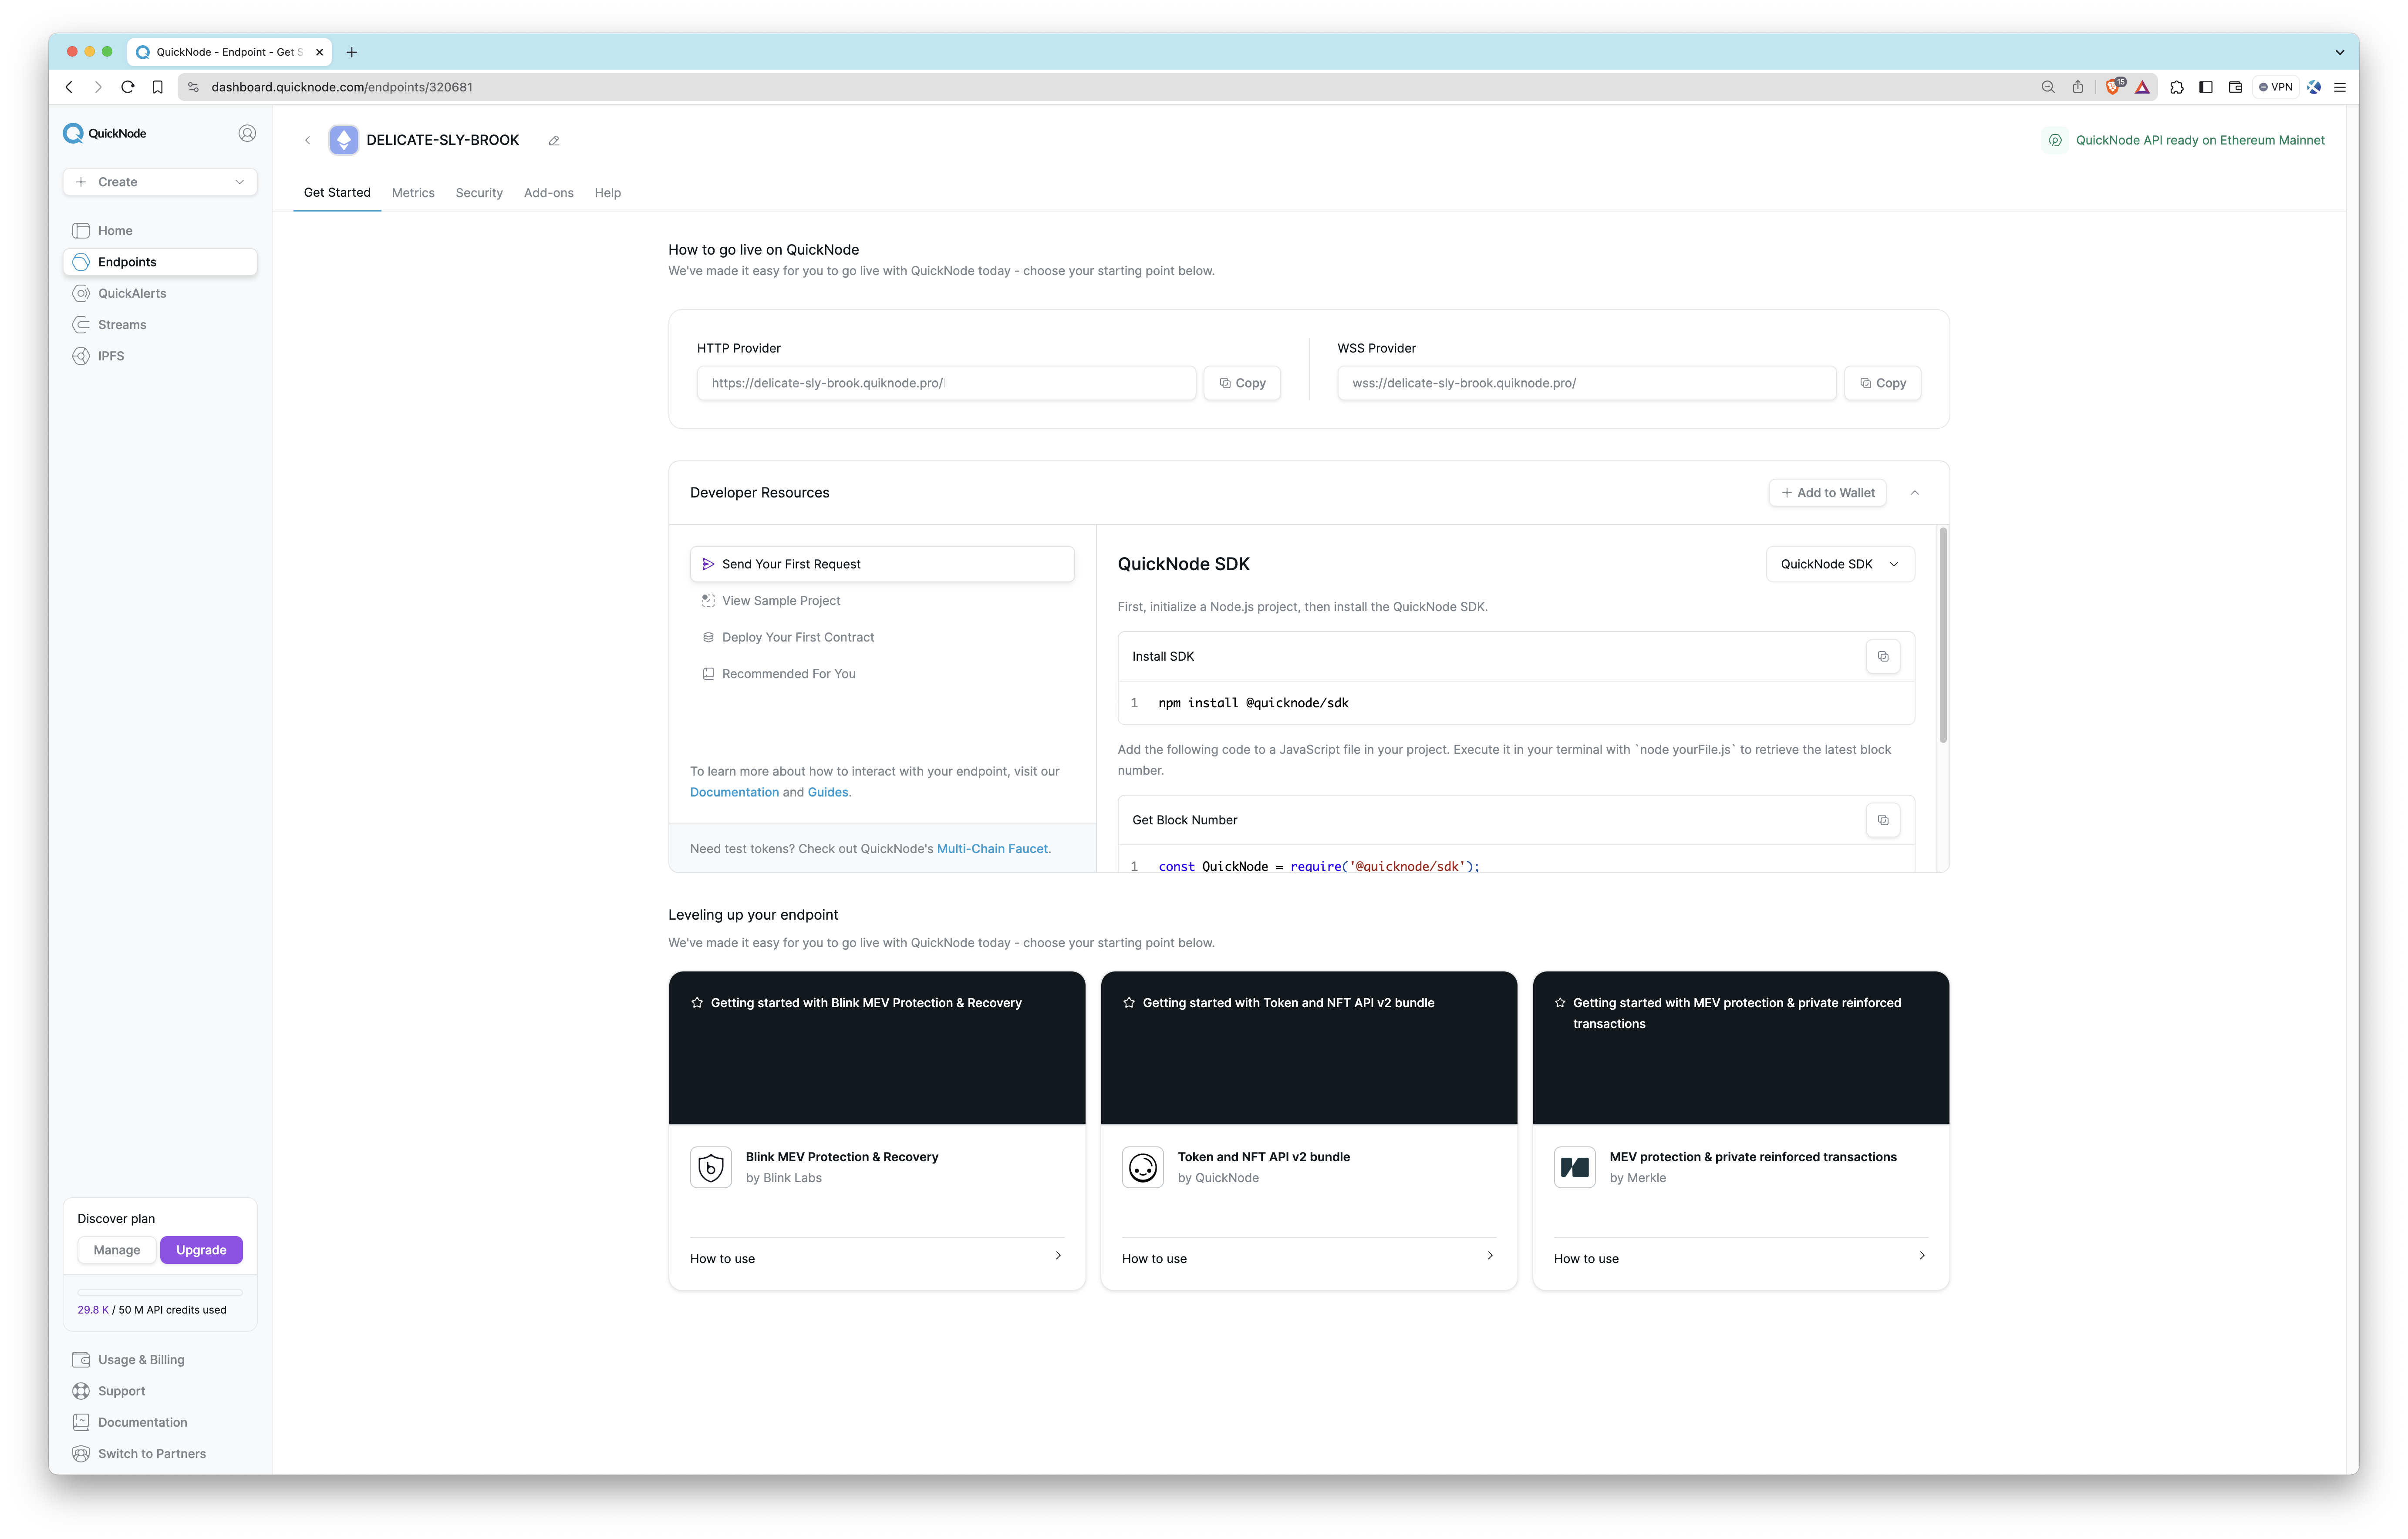This screenshot has height=1539, width=2408.
Task: Open Support in the sidebar
Action: (160, 1391)
